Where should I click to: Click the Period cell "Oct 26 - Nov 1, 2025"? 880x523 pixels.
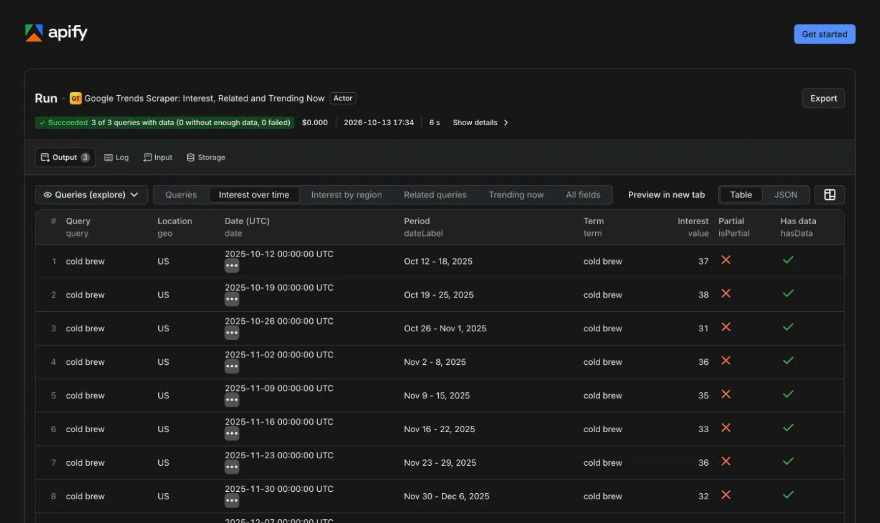445,329
